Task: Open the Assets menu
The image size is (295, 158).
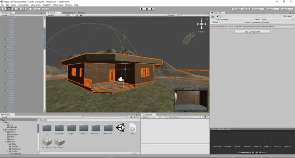Action: point(14,5)
